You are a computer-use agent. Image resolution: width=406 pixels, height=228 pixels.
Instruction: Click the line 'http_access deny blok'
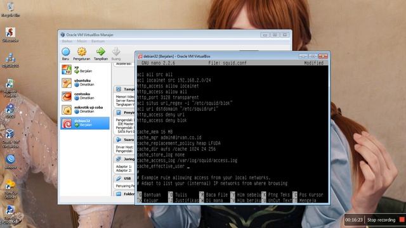coord(162,120)
